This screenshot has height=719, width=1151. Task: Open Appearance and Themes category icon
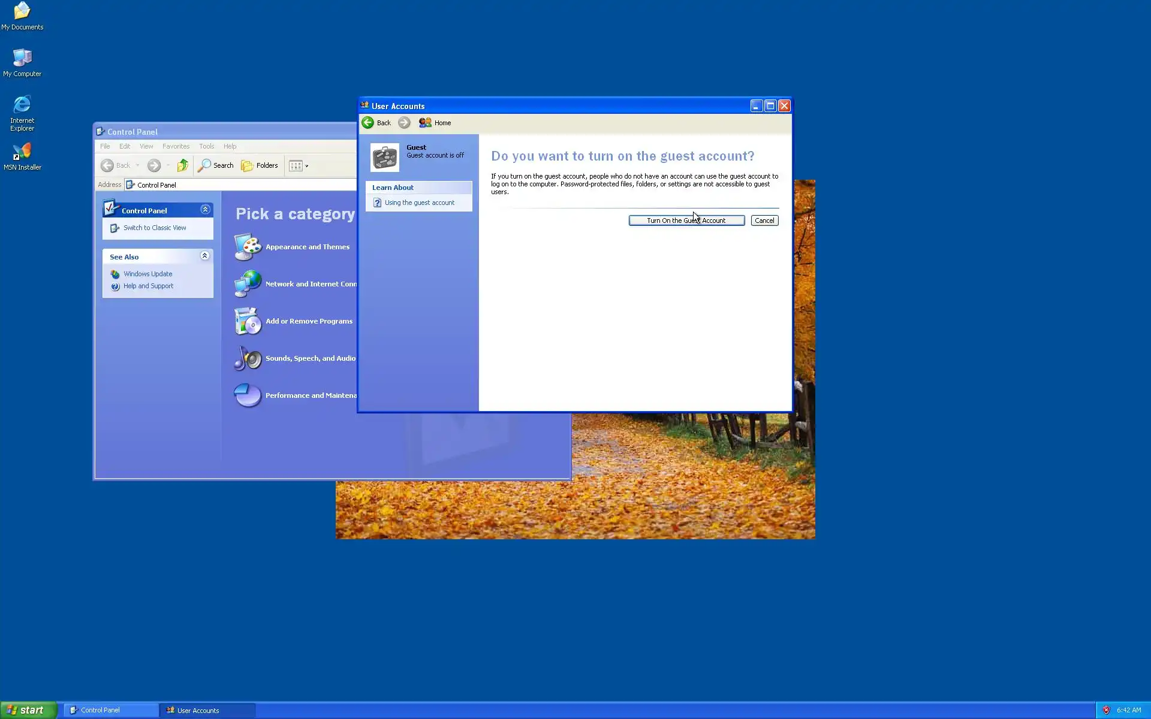pyautogui.click(x=248, y=247)
